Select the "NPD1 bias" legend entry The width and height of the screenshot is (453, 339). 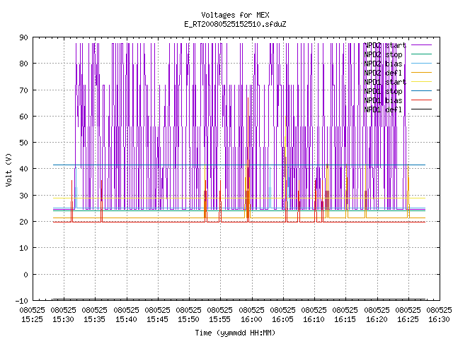pyautogui.click(x=383, y=100)
